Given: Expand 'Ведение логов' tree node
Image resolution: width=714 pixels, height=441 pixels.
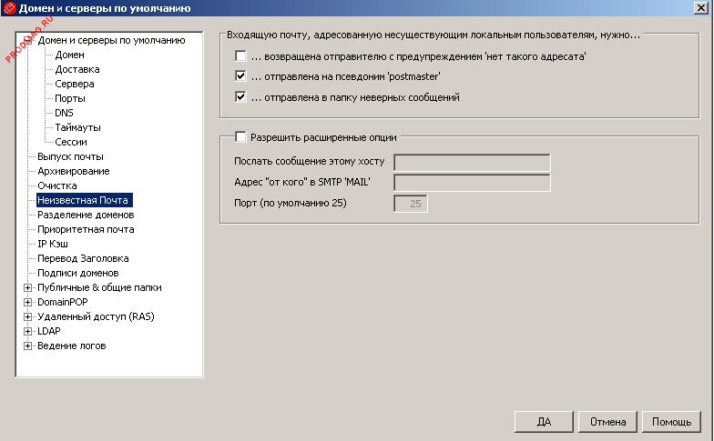Looking at the screenshot, I should point(28,346).
